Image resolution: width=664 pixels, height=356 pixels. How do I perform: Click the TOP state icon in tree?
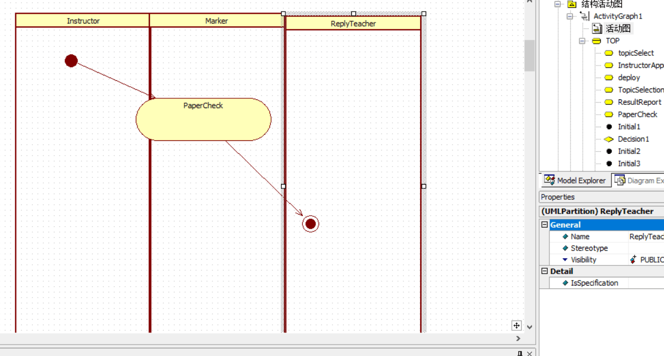click(596, 41)
